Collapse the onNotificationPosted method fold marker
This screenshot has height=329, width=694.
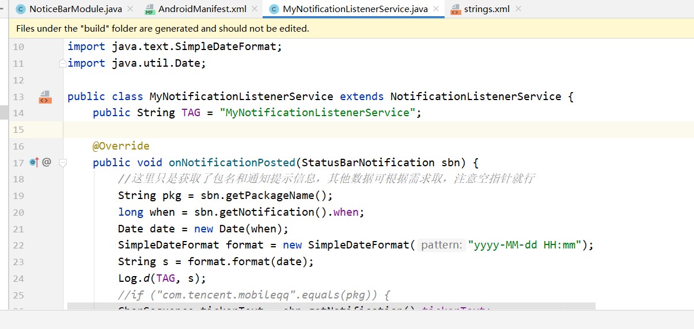click(63, 163)
